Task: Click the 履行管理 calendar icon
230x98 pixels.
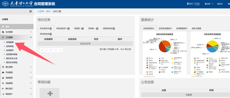Action: tap(3, 67)
